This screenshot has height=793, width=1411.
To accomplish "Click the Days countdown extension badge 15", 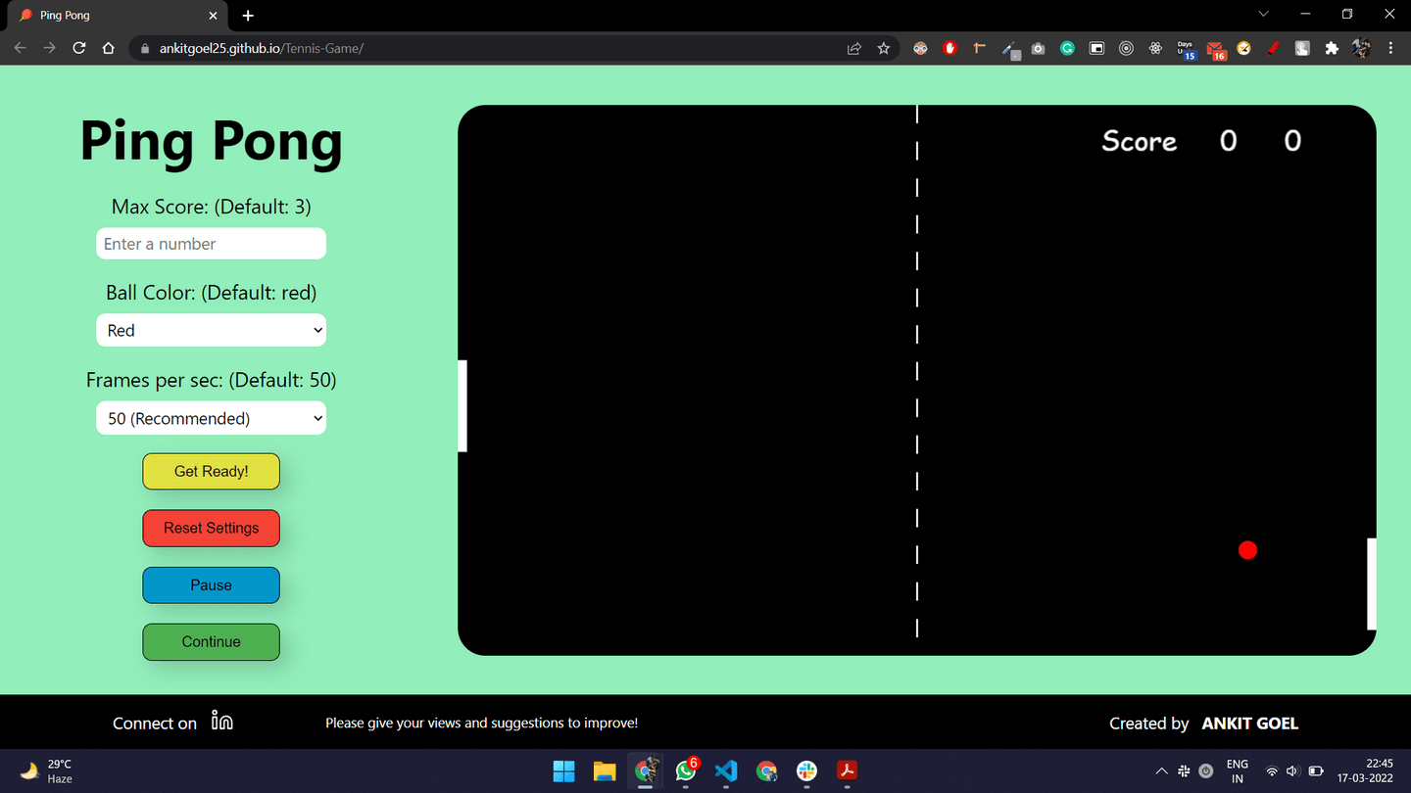I will [1187, 50].
